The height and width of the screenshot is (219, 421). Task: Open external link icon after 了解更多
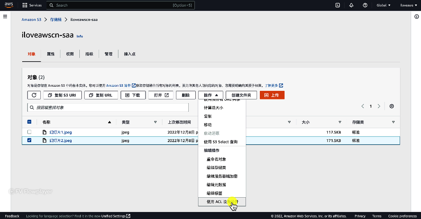click(281, 85)
